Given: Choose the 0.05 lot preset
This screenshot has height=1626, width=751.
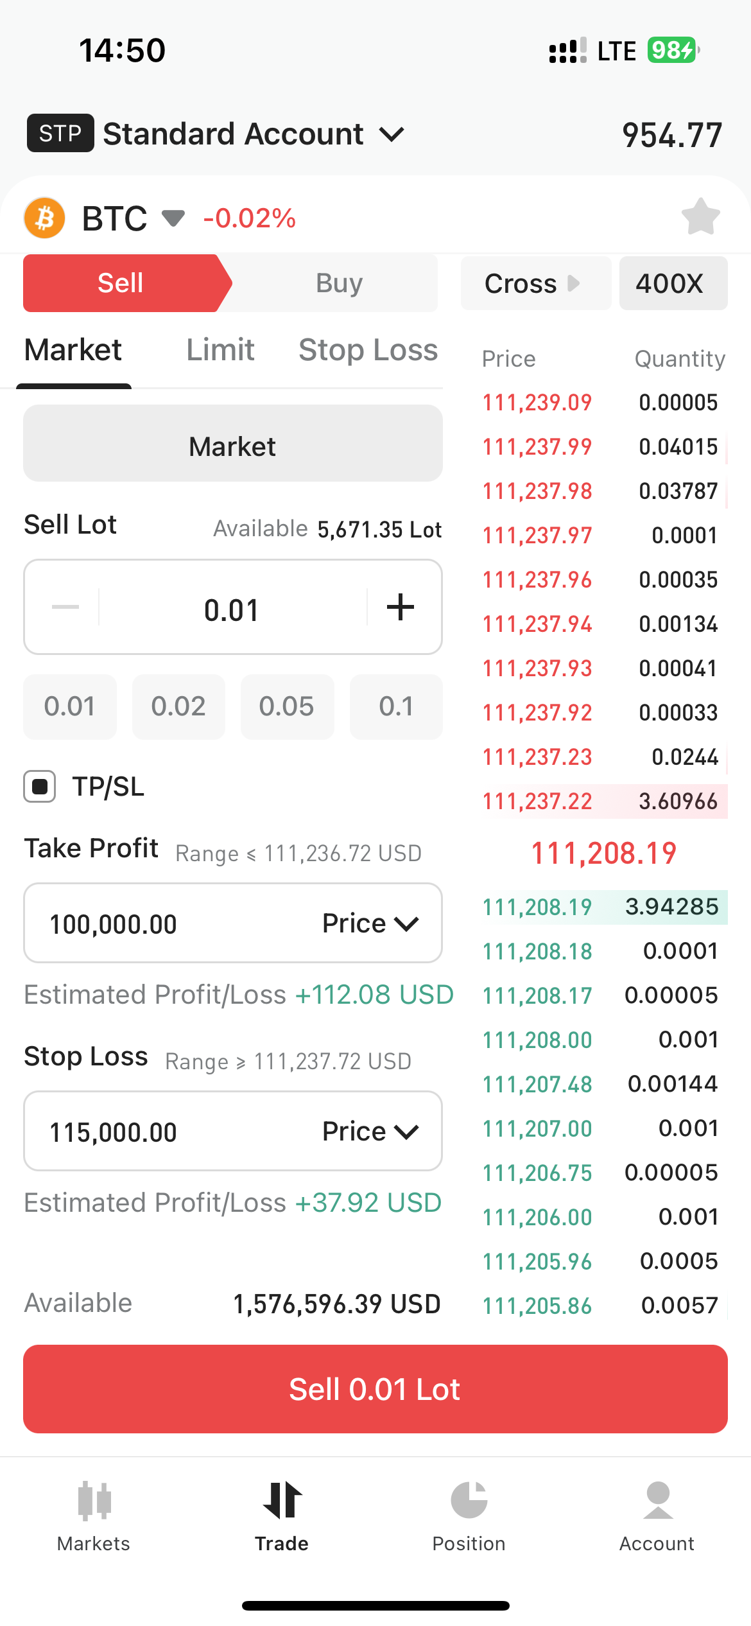Looking at the screenshot, I should [287, 706].
